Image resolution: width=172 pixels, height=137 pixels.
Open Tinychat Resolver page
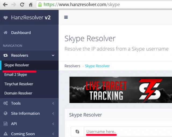pyautogui.click(x=19, y=84)
